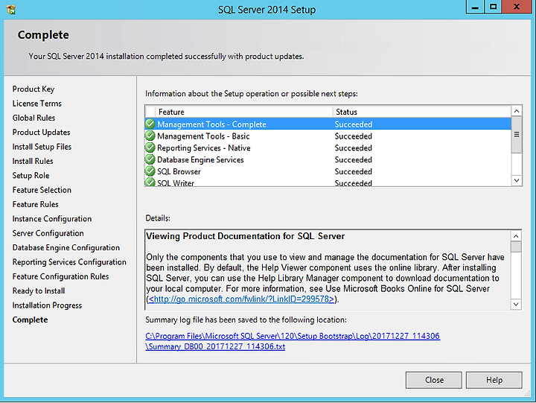The width and height of the screenshot is (536, 403).
Task: Click the Global Rules step
Action: click(33, 118)
